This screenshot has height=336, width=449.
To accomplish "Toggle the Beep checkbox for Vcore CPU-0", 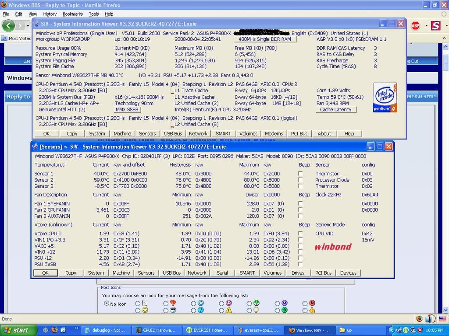I will tap(300, 234).
